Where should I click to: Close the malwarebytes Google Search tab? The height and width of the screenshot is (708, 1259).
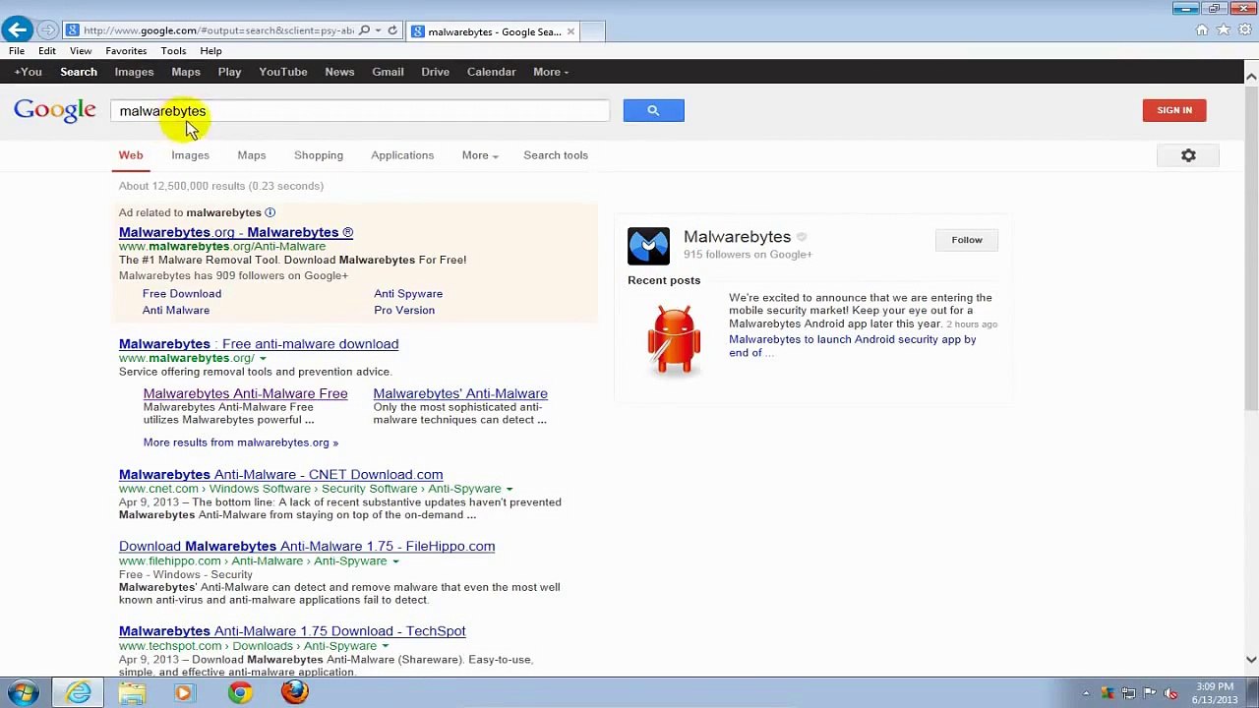[570, 31]
